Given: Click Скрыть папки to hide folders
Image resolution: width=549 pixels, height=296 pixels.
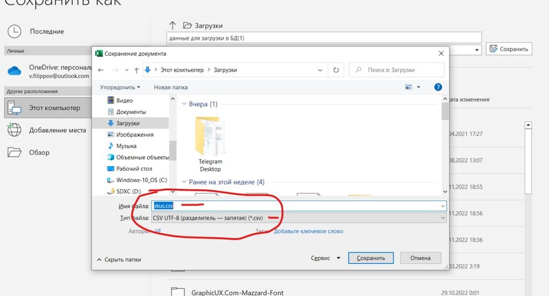Looking at the screenshot, I should (x=119, y=259).
